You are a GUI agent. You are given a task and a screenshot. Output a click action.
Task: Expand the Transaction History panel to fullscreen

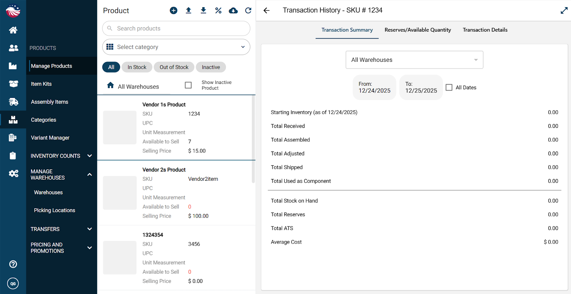click(x=564, y=10)
